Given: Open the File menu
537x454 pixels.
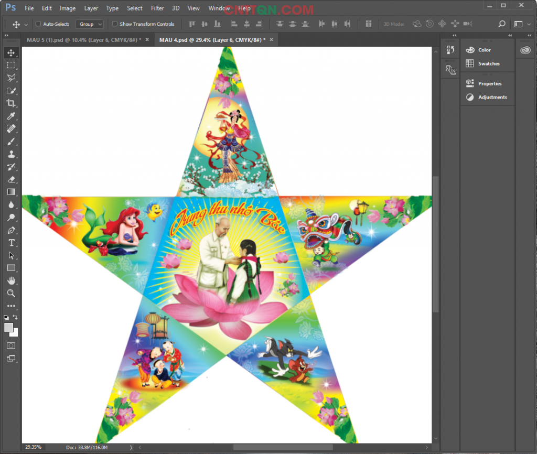Looking at the screenshot, I should pyautogui.click(x=29, y=8).
